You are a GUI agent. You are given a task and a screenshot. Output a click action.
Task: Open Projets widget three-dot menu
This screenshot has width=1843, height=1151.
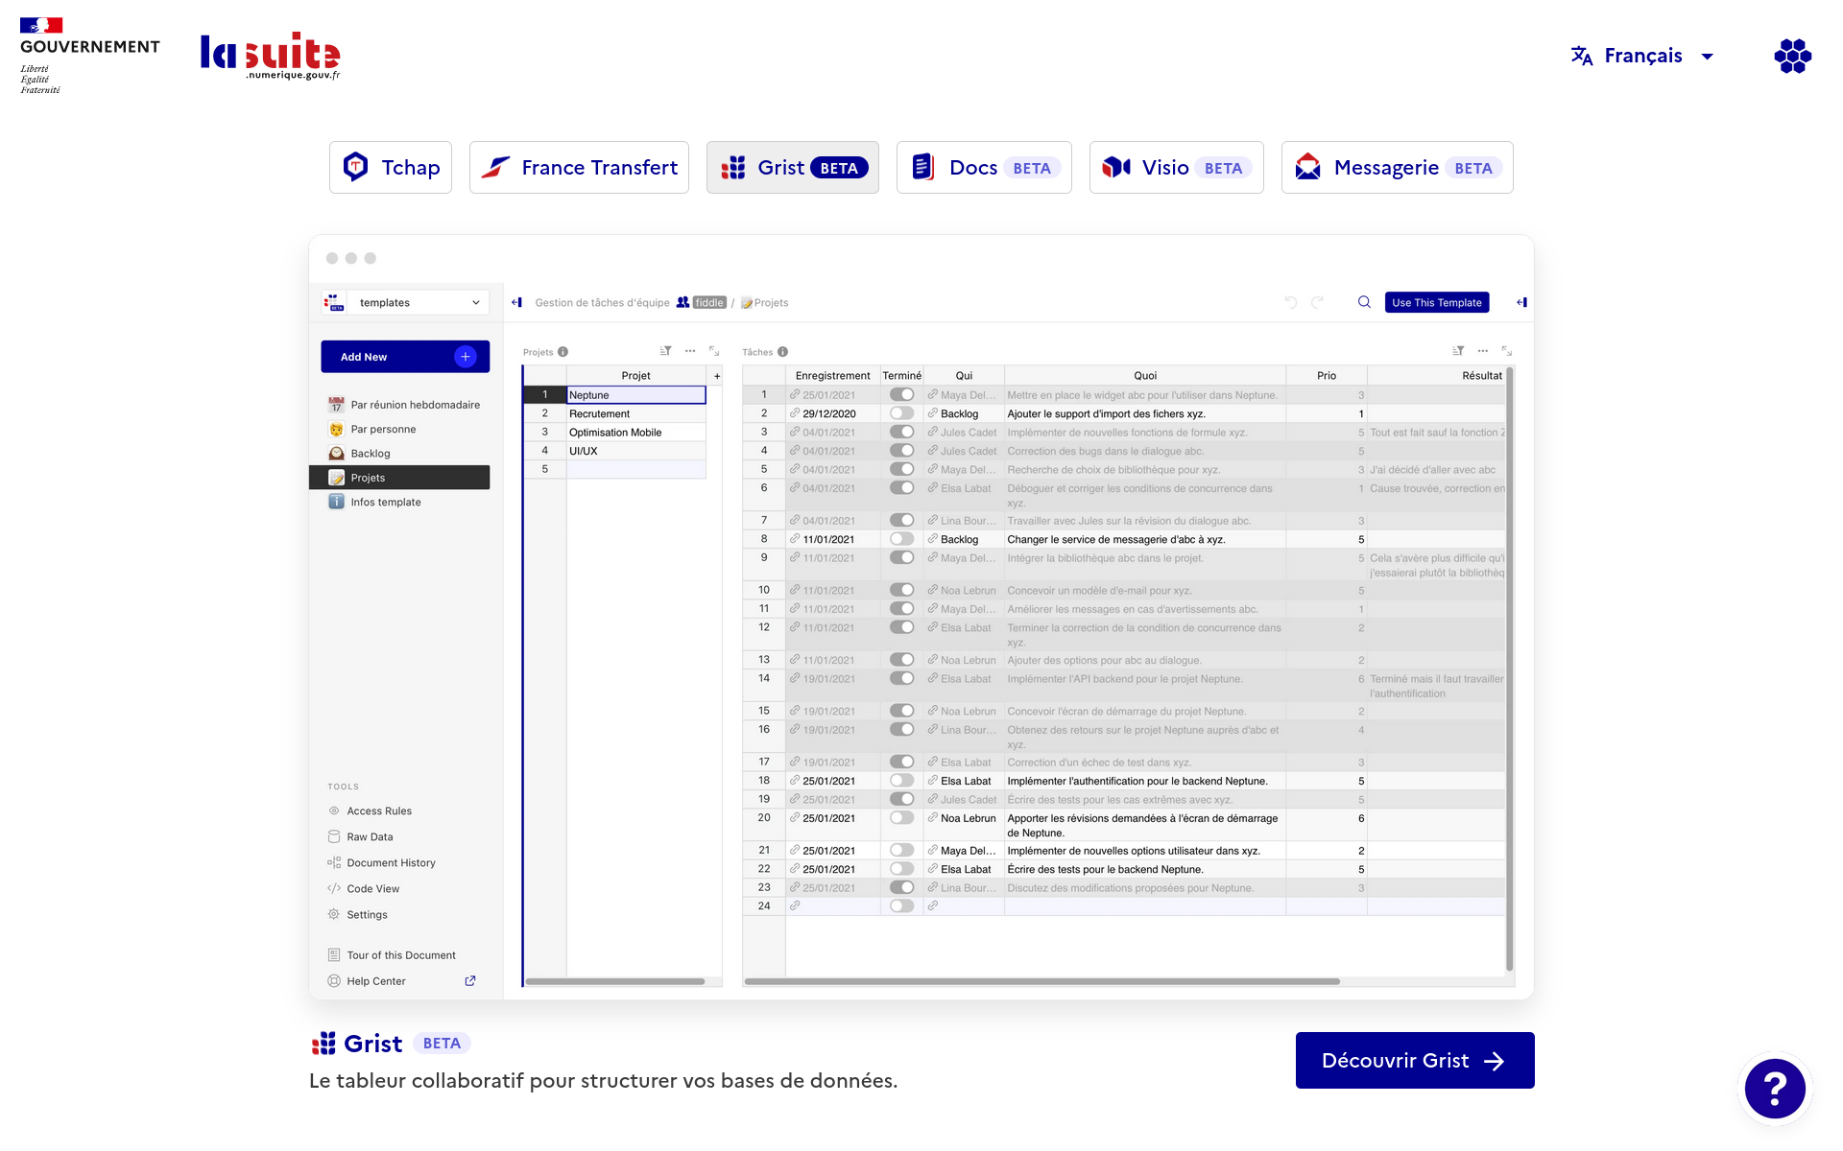tap(690, 351)
